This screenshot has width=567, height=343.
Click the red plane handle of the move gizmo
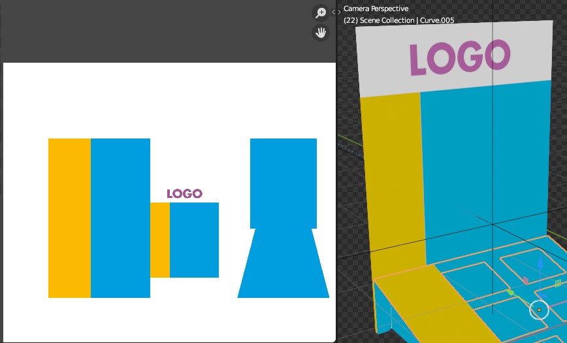click(526, 280)
